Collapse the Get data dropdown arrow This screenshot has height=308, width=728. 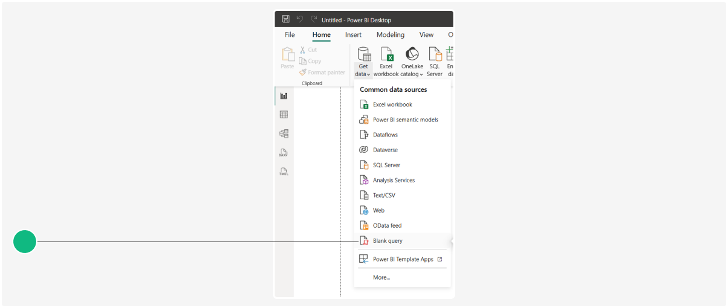369,75
